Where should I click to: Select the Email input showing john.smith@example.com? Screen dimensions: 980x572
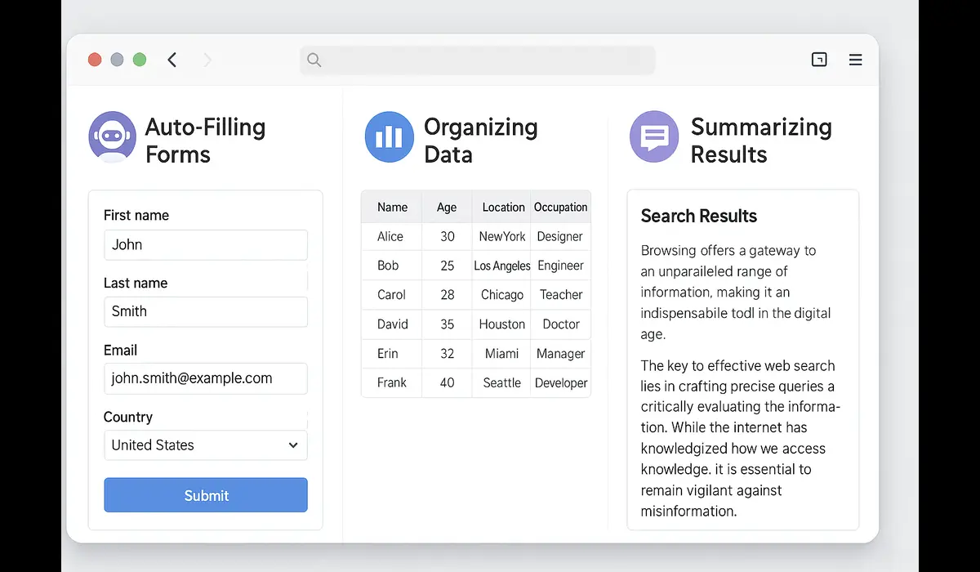205,378
